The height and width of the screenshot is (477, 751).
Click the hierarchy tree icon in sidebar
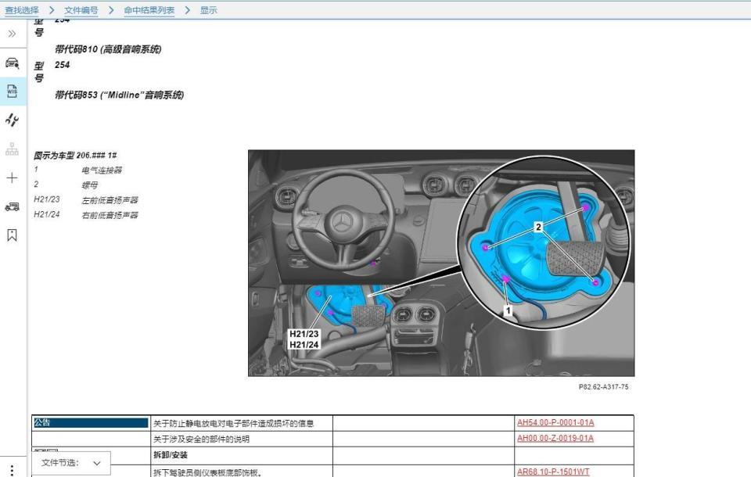(x=12, y=149)
